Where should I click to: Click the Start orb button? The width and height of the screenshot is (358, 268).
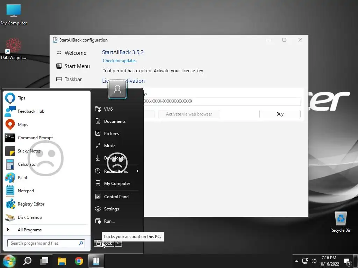(x=9, y=261)
